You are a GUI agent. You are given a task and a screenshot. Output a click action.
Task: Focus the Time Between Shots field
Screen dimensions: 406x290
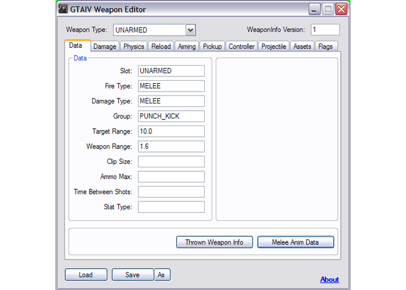pyautogui.click(x=171, y=192)
